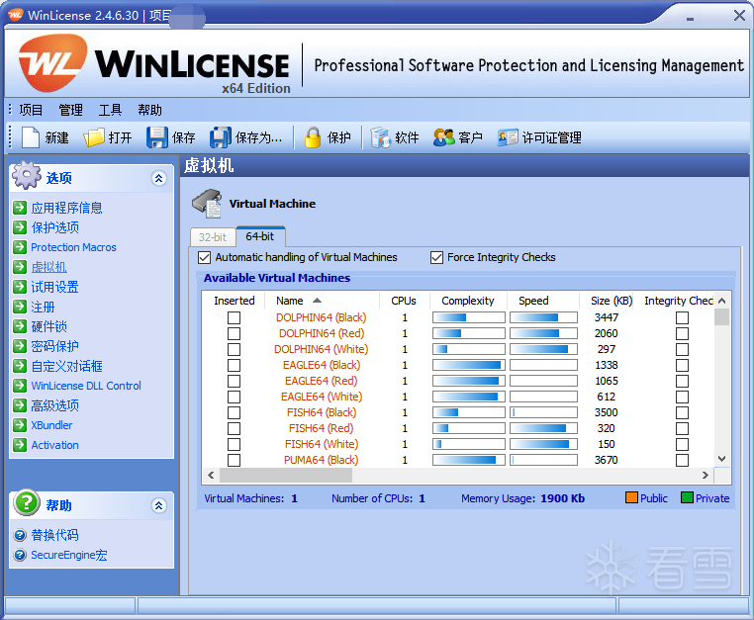This screenshot has width=754, height=620.
Task: Check Integrity Check box for EAGLE64 (Red)
Action: pyautogui.click(x=682, y=381)
